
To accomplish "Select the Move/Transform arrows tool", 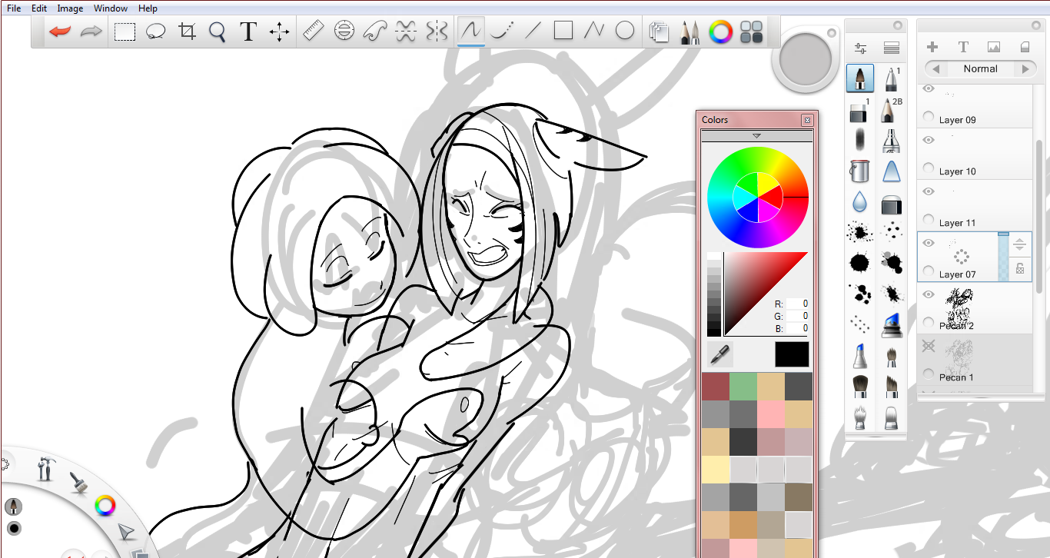I will pyautogui.click(x=279, y=32).
